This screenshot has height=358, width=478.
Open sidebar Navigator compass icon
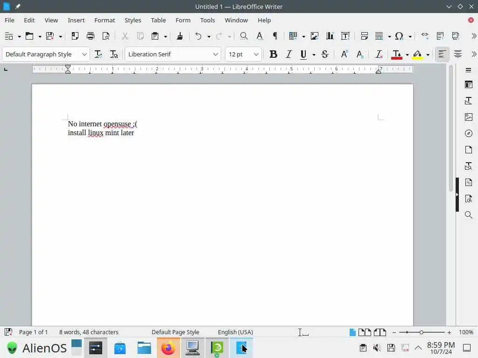[x=469, y=133]
